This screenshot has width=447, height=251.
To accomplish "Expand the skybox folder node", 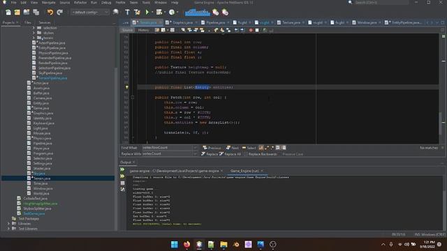I will click(34, 33).
